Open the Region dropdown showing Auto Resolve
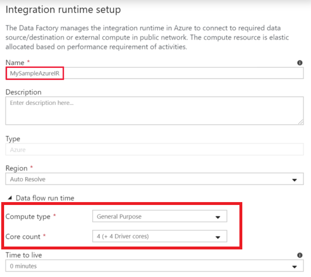 (x=155, y=179)
